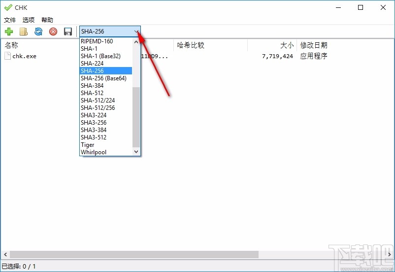Choose RIPEMD-160 from the hash list
395x272 pixels.
click(x=106, y=41)
